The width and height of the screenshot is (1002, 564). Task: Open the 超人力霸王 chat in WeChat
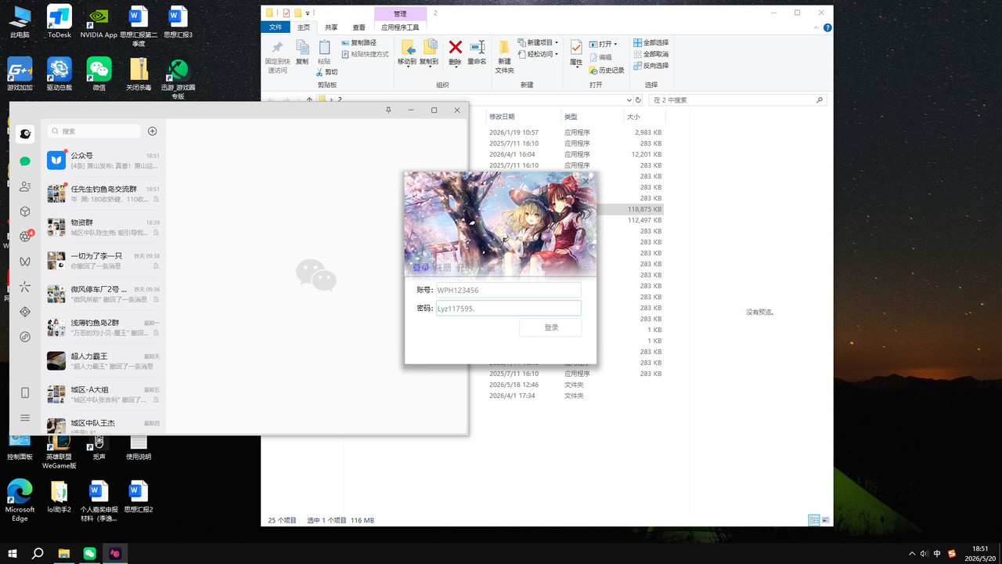(103, 360)
